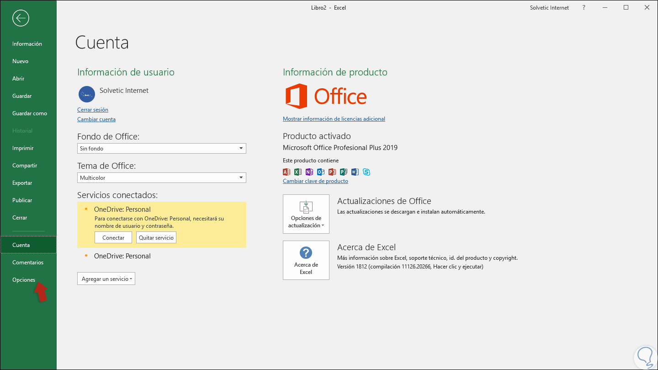
Task: Click the Outlook app icon
Action: tap(321, 172)
